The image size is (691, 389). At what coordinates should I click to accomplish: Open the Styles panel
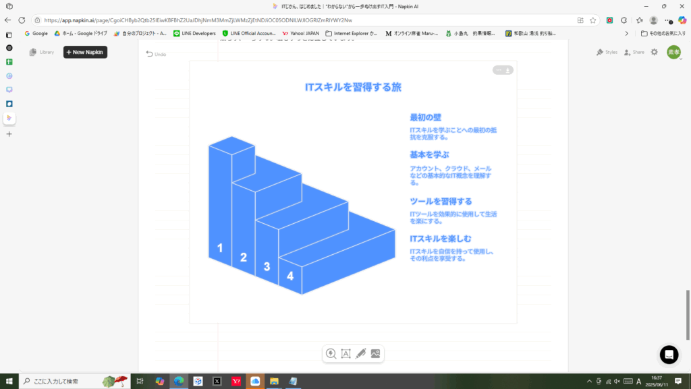click(x=607, y=52)
